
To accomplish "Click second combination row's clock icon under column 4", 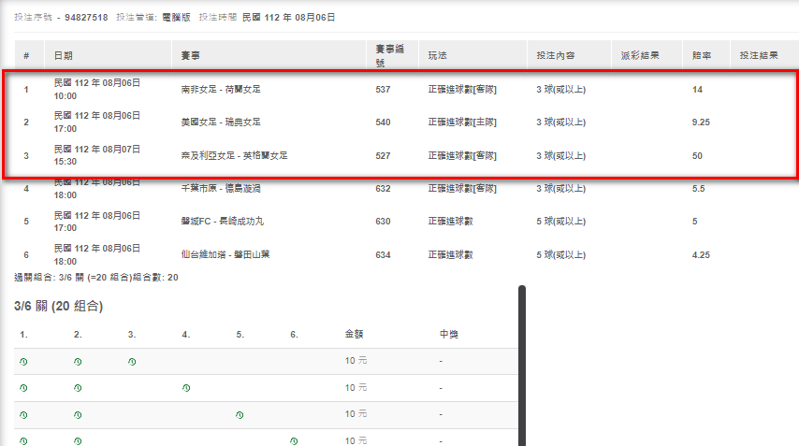I will [186, 387].
